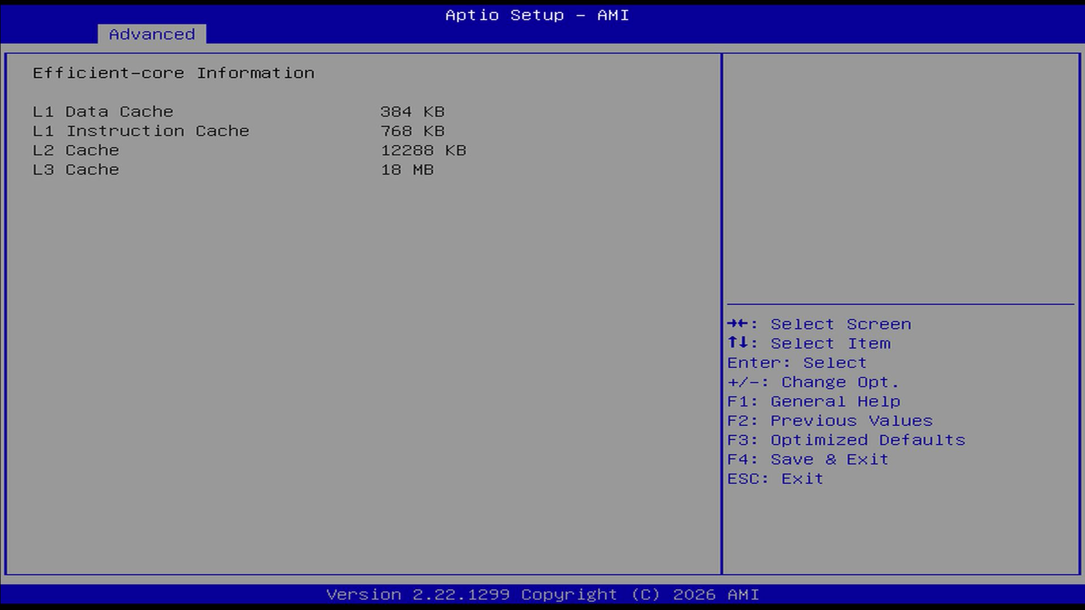The image size is (1085, 610).
Task: Click F4: Save & Exit
Action: coord(808,459)
